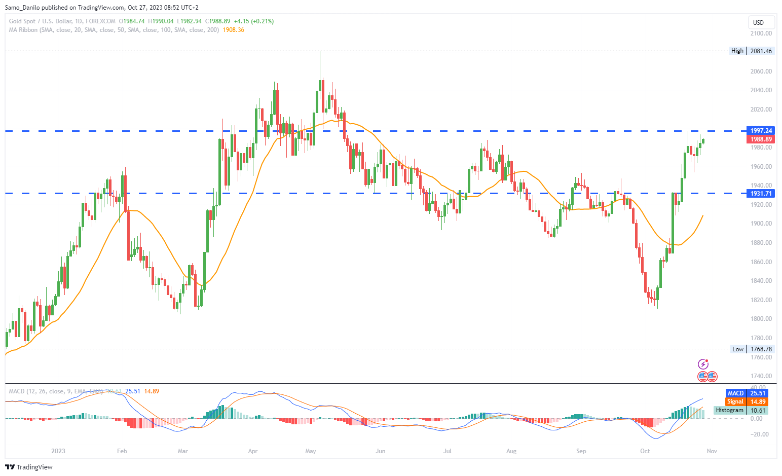Click the Jun label on time axis
The width and height of the screenshot is (782, 476).
[x=381, y=451]
